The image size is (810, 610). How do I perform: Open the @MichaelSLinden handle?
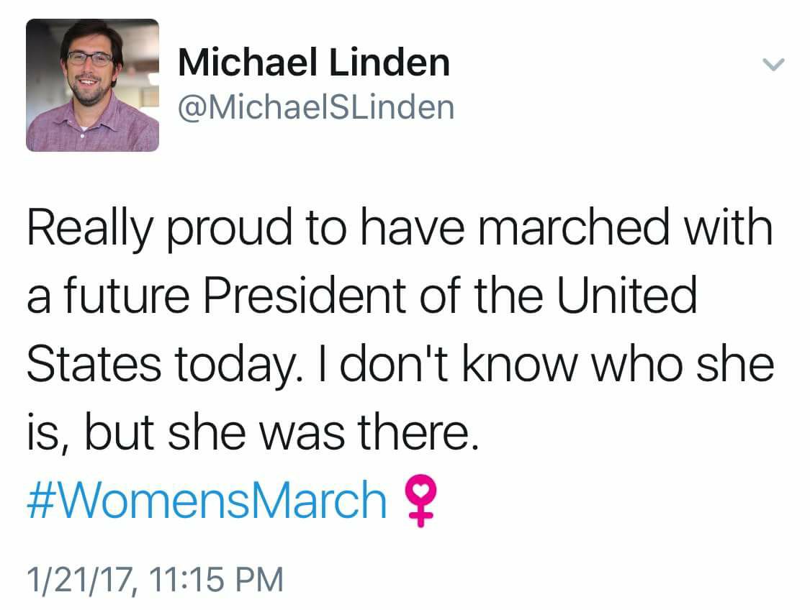316,107
